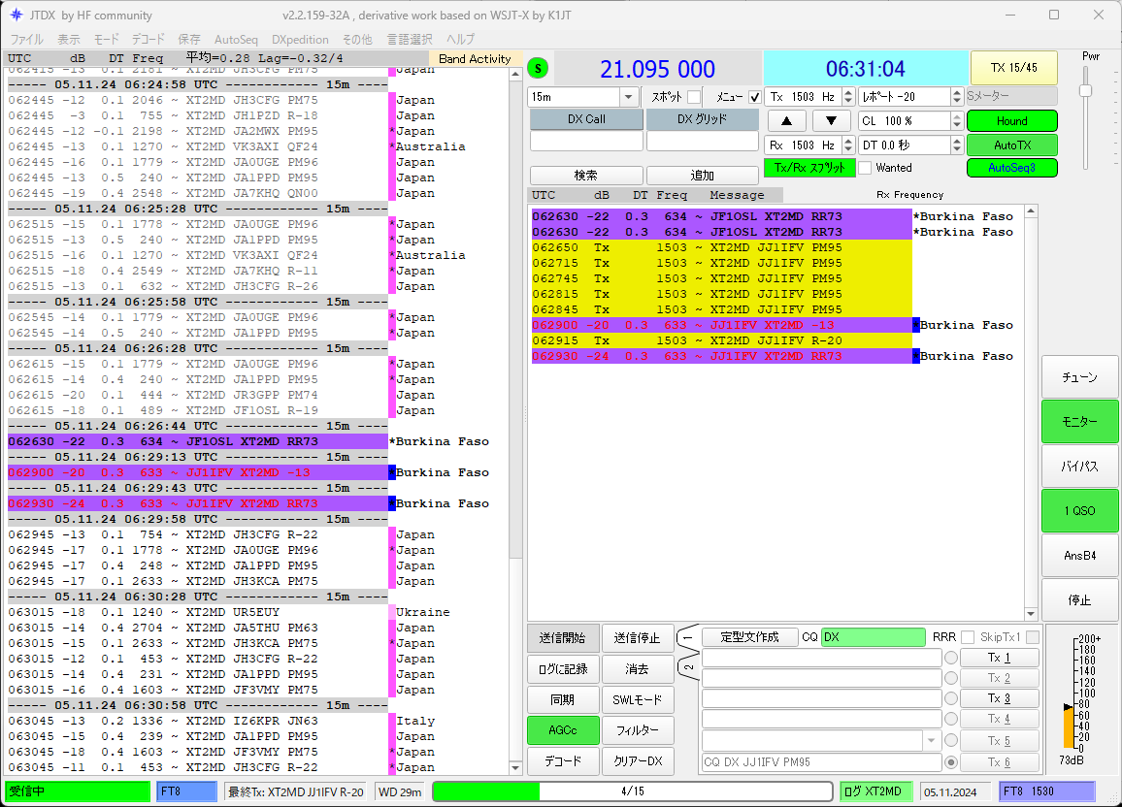Click the tab 2 bracket icon
The width and height of the screenshot is (1122, 807).
coord(687,667)
